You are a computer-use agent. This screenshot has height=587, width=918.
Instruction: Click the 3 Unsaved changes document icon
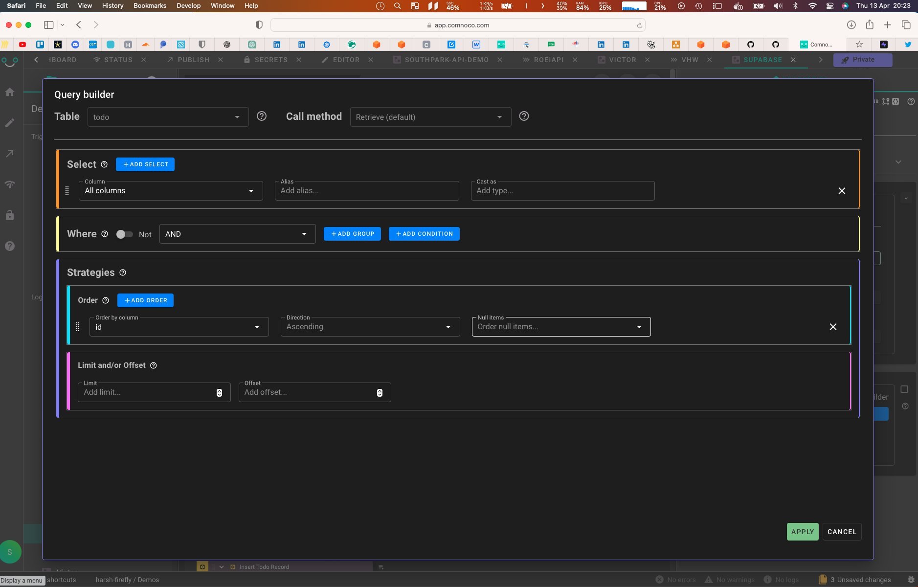[x=823, y=579]
